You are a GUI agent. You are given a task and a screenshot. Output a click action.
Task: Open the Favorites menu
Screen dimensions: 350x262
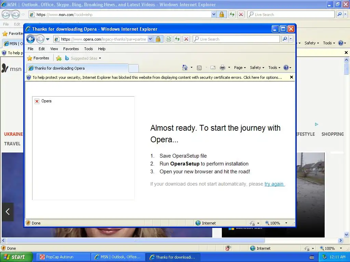(x=71, y=49)
